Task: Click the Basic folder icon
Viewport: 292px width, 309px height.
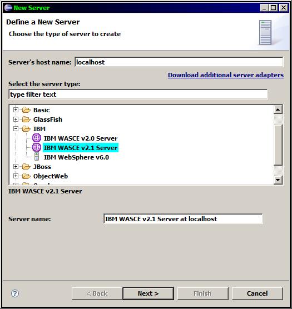Action: click(x=26, y=110)
